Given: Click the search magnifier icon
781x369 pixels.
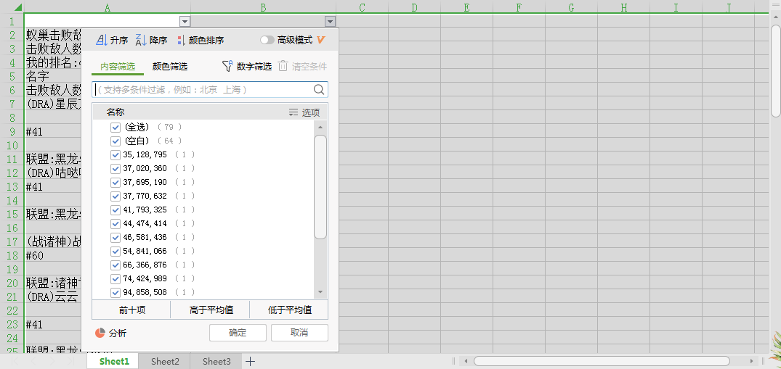Looking at the screenshot, I should tap(319, 90).
